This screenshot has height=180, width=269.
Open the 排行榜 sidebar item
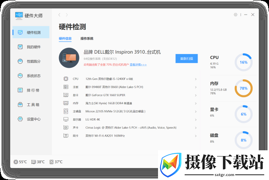pos(31,90)
